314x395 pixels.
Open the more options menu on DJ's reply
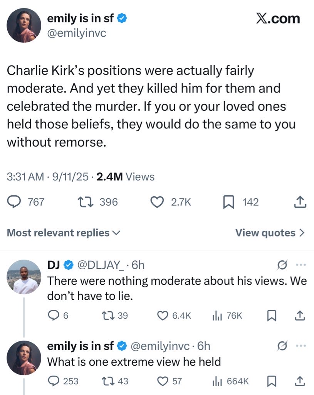tap(300, 265)
